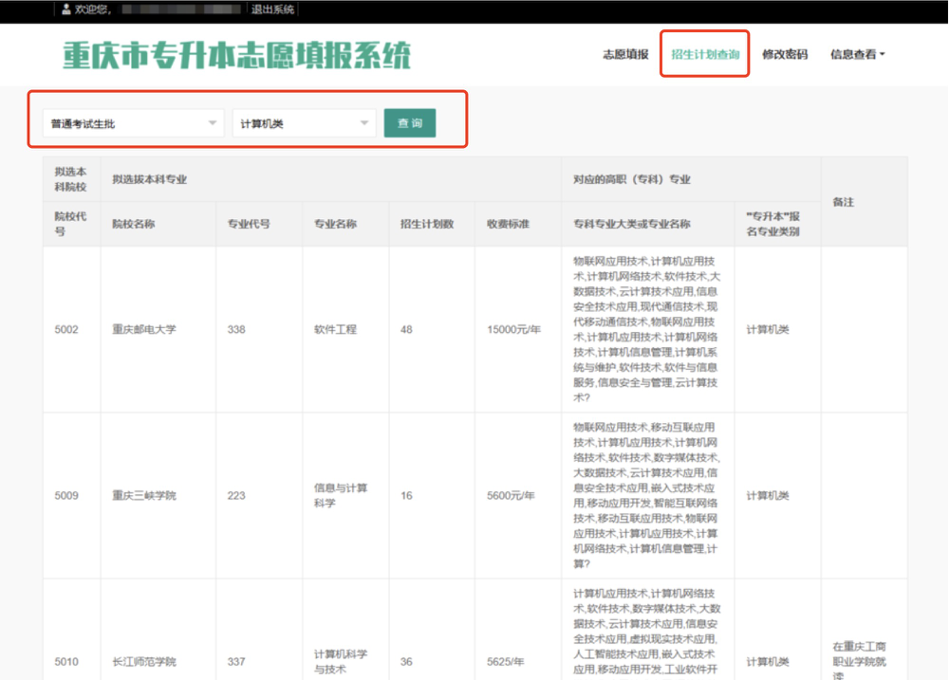Click the 退出系统 logout link
The image size is (949, 680).
272,9
